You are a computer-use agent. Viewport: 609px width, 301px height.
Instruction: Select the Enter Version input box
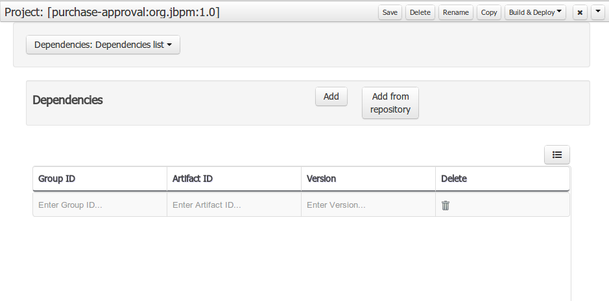point(368,205)
